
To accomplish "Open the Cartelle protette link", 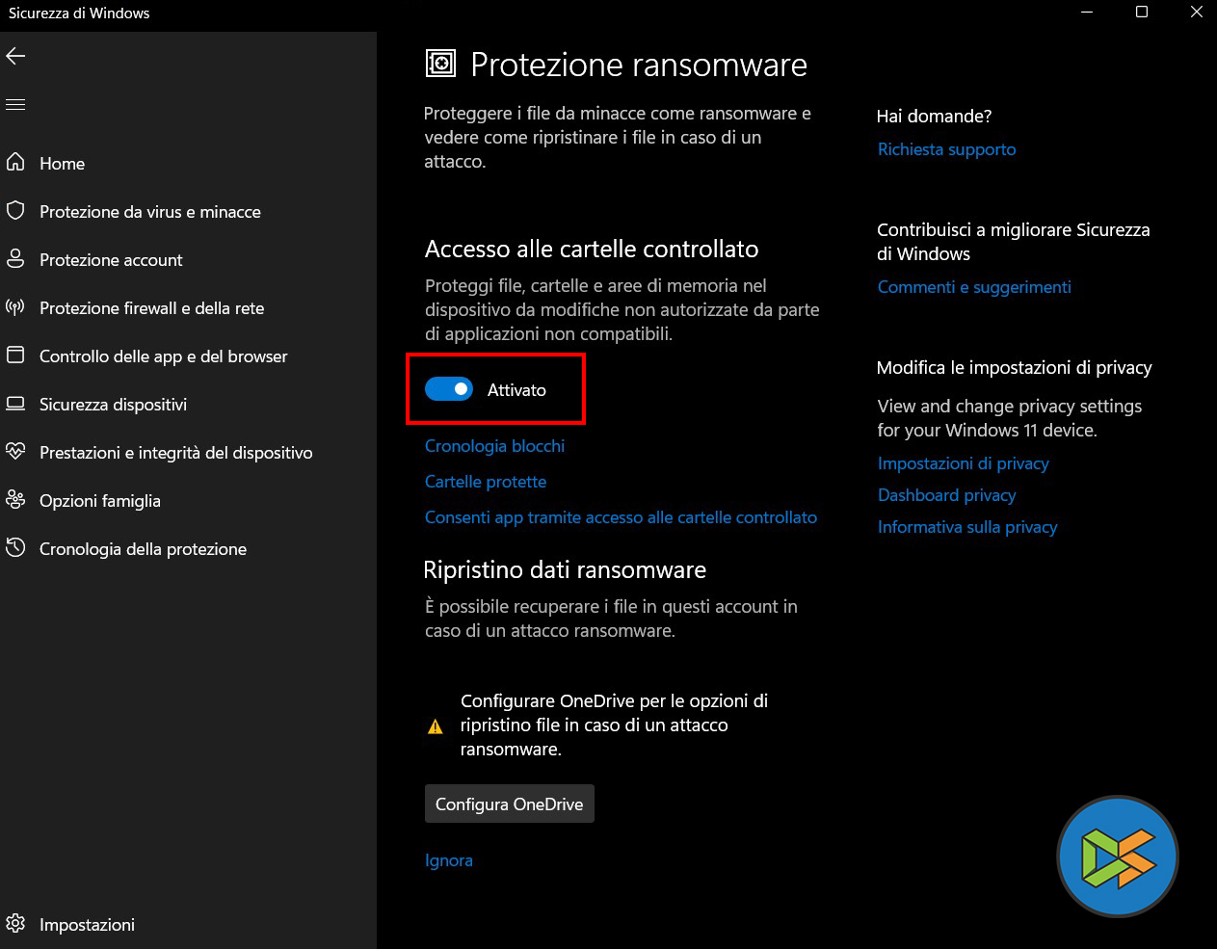I will pos(486,482).
